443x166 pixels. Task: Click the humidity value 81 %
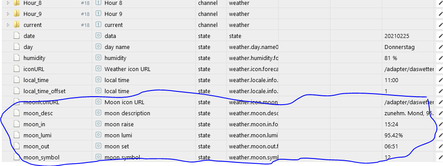(x=391, y=58)
